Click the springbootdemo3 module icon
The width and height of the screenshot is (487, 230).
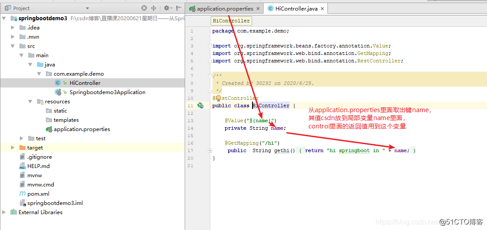point(14,18)
